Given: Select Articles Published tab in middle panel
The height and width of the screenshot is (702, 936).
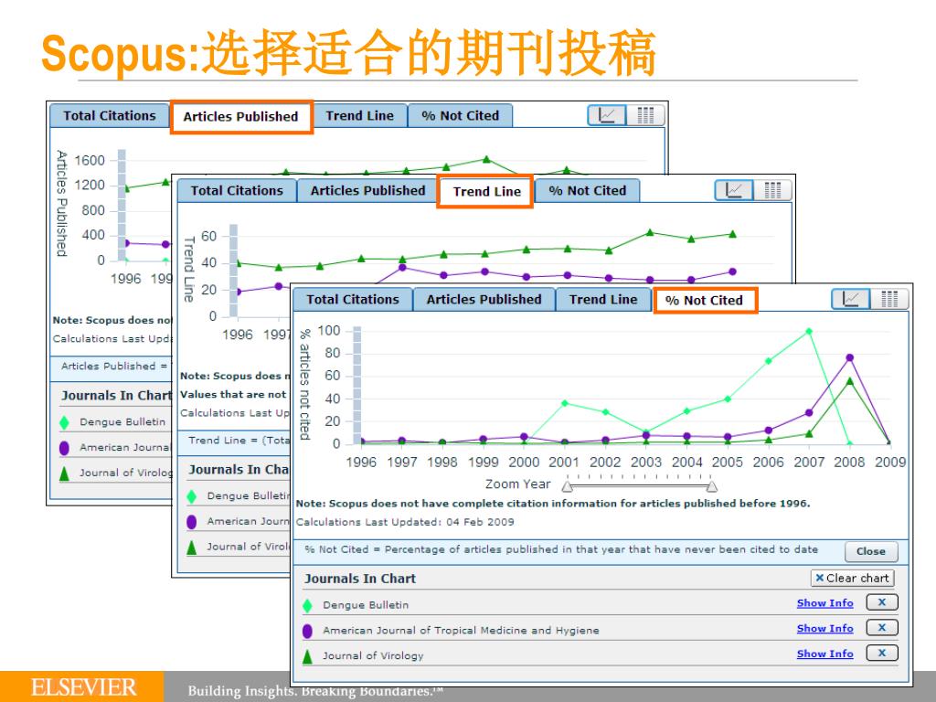Looking at the screenshot, I should 367,191.
